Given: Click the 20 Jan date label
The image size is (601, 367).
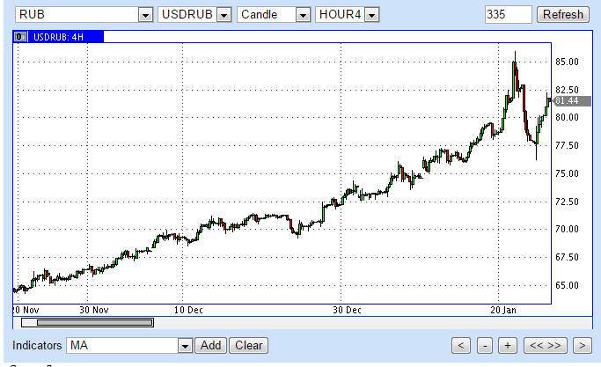Looking at the screenshot, I should 503,310.
